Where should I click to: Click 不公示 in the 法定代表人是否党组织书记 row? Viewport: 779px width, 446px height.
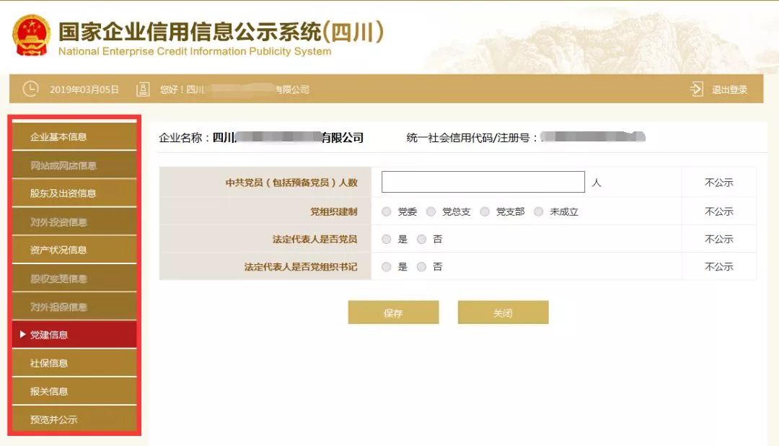click(x=719, y=267)
